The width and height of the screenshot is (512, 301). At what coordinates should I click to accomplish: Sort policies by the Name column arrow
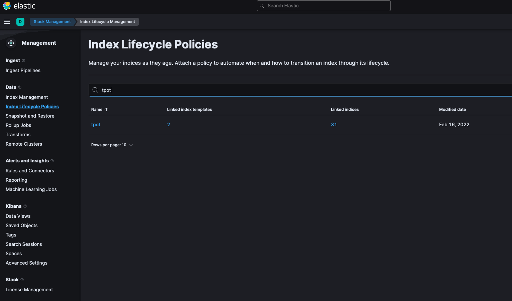click(x=106, y=110)
